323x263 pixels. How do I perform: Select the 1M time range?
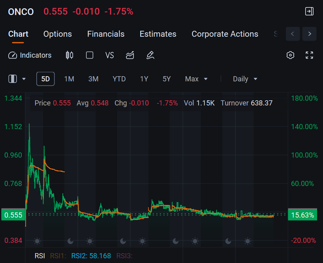pyautogui.click(x=69, y=79)
